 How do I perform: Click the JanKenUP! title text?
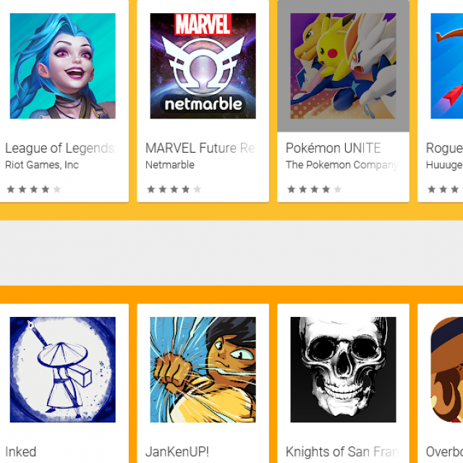tap(177, 451)
